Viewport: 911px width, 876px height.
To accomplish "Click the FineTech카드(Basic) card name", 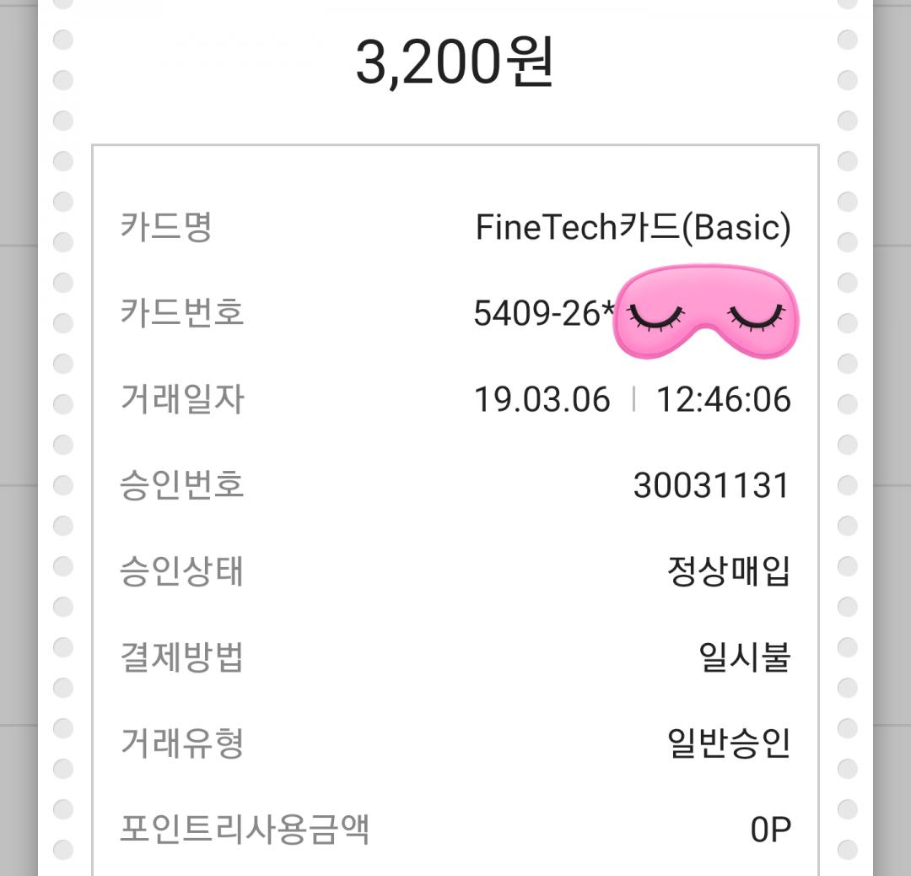I will tap(633, 228).
